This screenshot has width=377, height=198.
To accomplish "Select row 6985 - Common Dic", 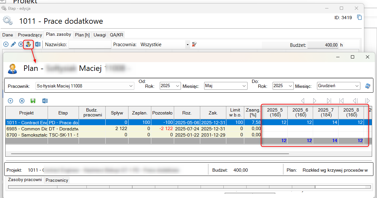I will pyautogui.click(x=188, y=128).
